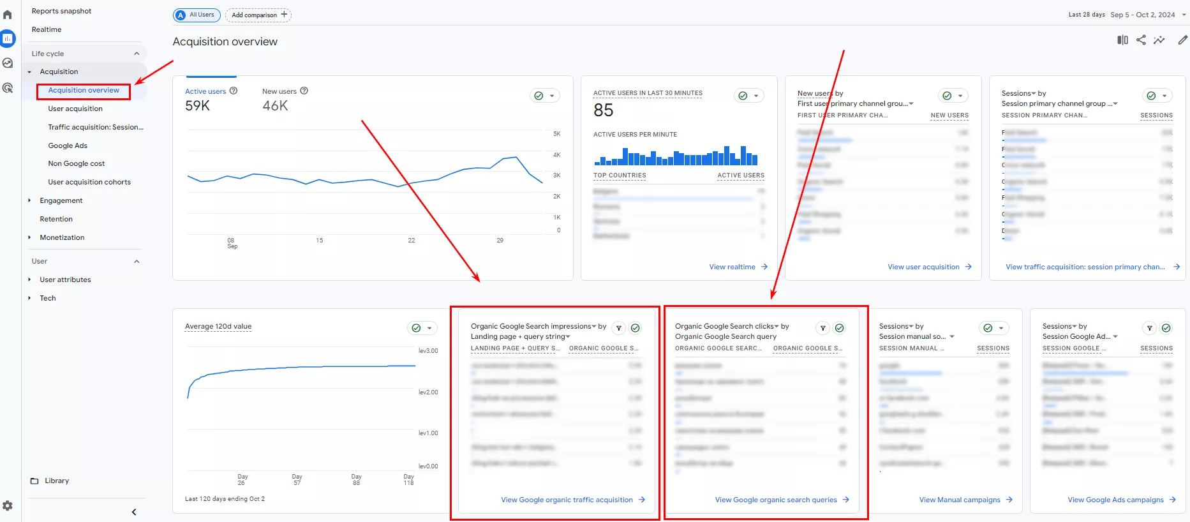Expand the Monetization group

click(x=29, y=237)
